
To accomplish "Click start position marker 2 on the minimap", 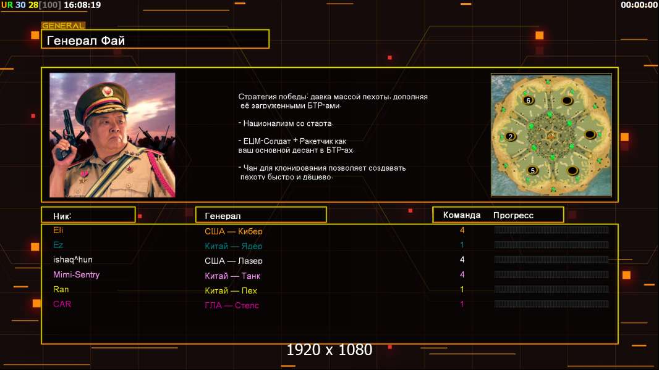I will pyautogui.click(x=511, y=137).
